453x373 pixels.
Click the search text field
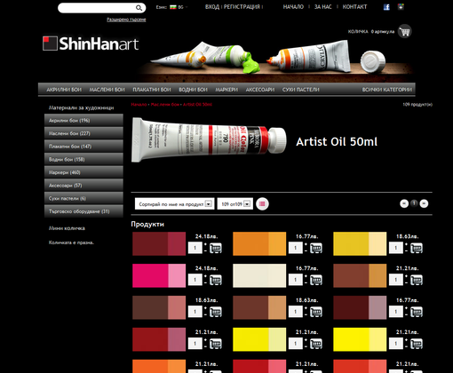(x=97, y=8)
